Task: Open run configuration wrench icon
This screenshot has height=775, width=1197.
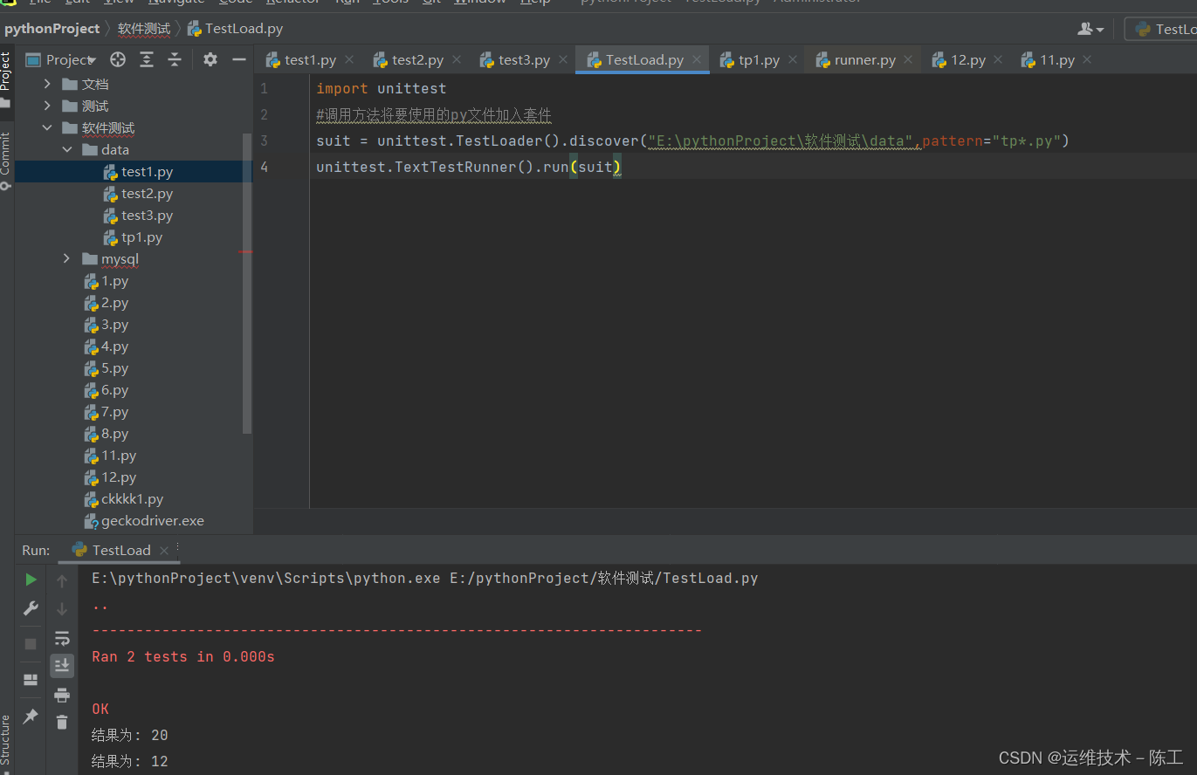Action: (31, 608)
